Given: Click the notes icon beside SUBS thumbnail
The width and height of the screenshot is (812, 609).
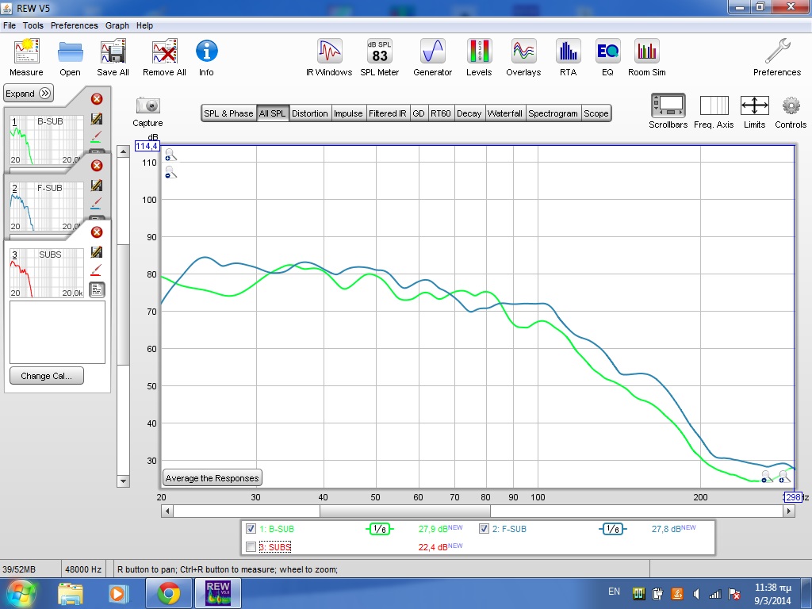Looking at the screenshot, I should coord(97,289).
